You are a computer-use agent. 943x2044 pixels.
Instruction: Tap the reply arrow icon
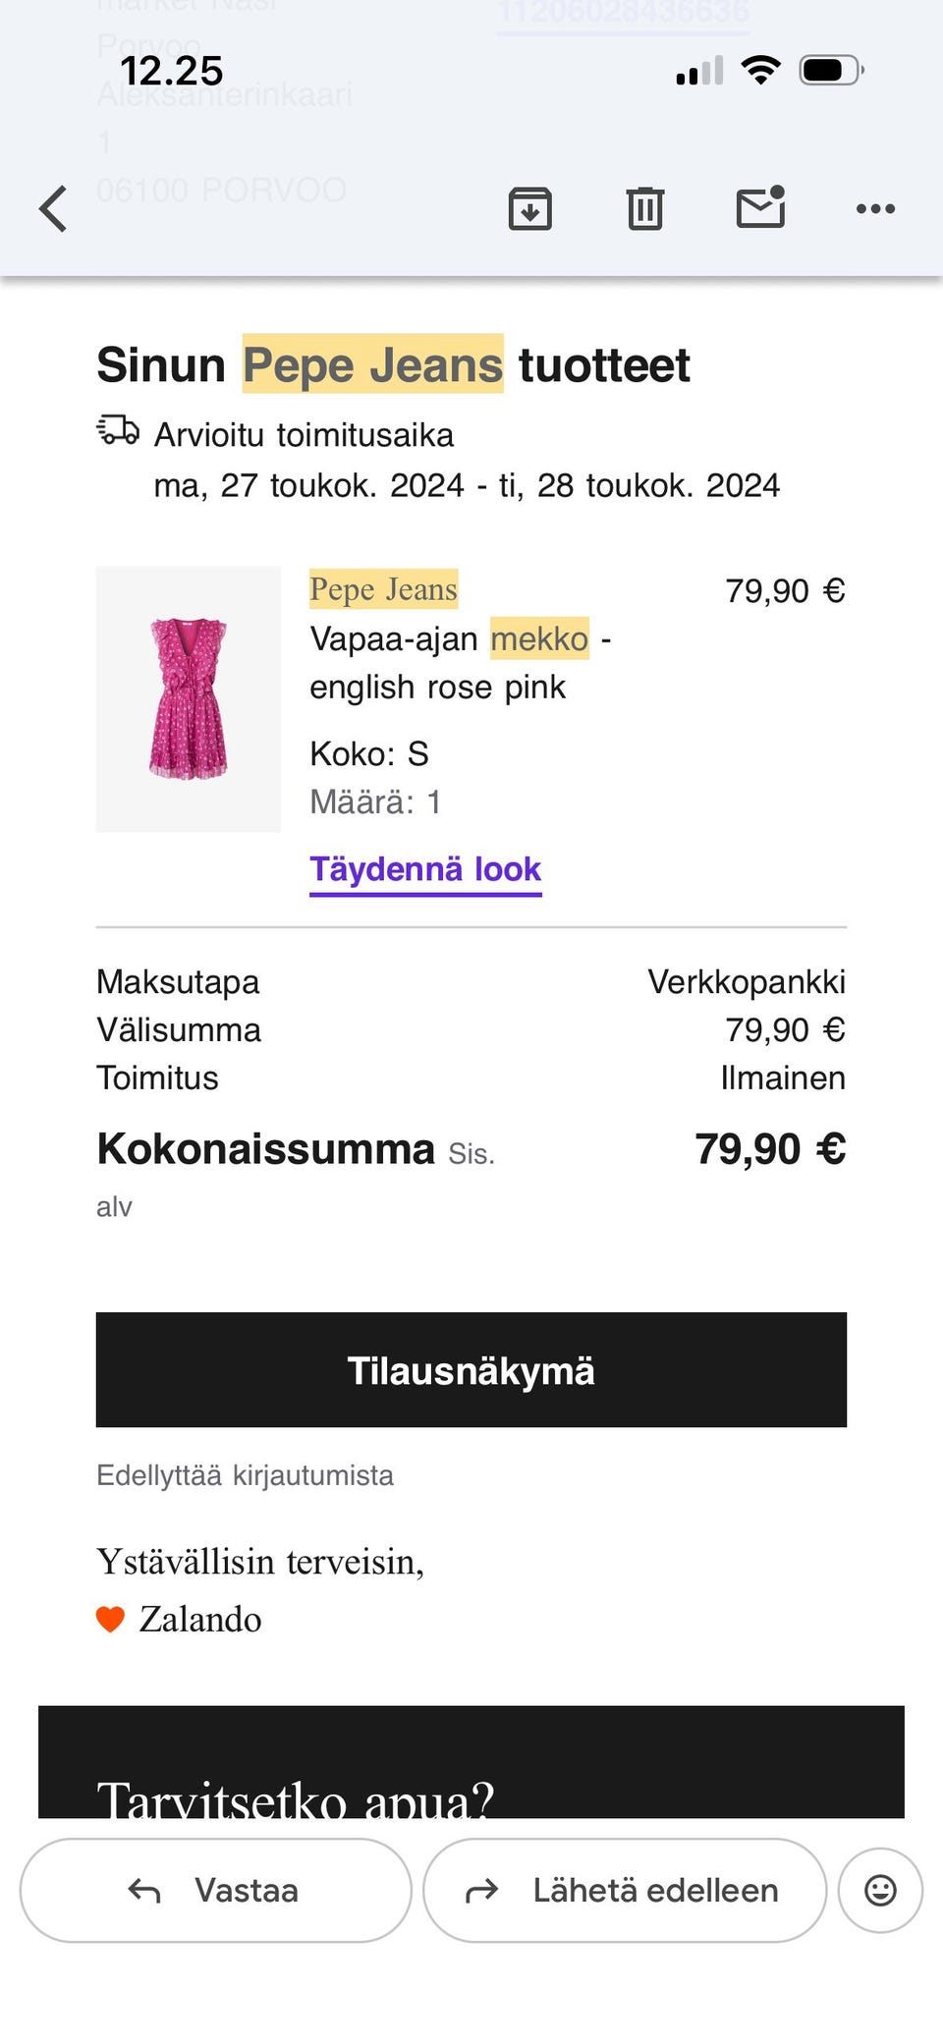(144, 1890)
